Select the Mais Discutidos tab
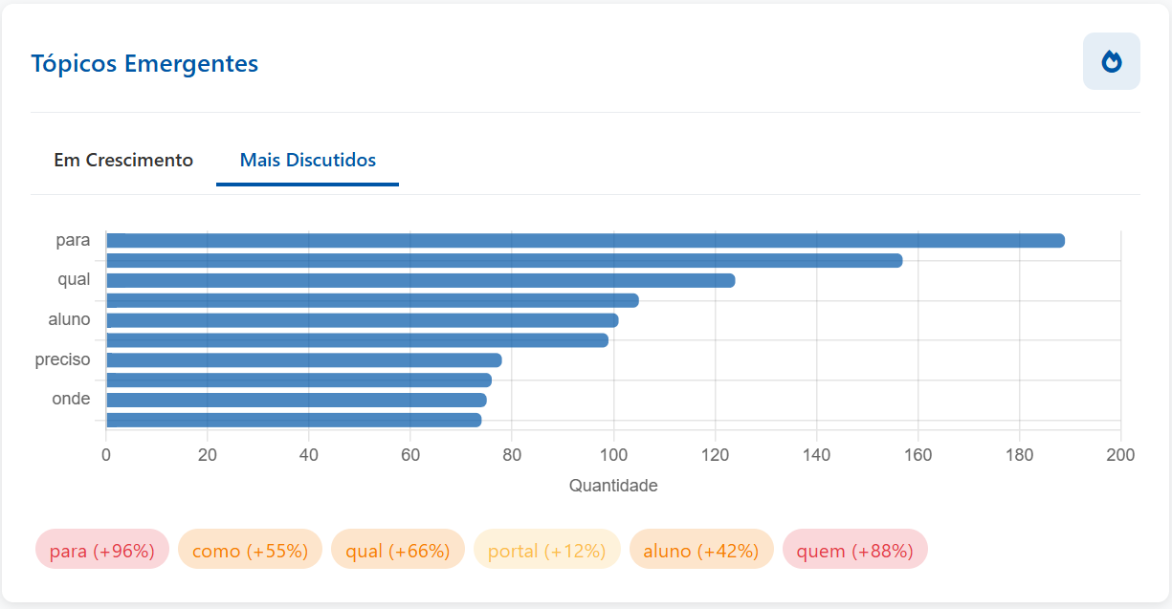This screenshot has width=1172, height=609. tap(307, 160)
